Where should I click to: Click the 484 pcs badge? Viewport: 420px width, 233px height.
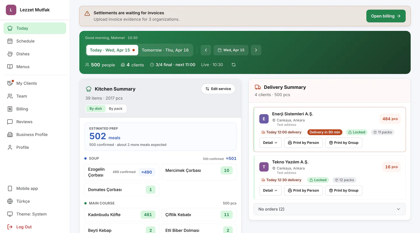[x=390, y=119]
